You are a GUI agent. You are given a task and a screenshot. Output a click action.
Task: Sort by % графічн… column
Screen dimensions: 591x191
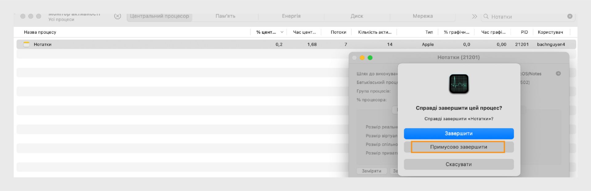point(456,32)
